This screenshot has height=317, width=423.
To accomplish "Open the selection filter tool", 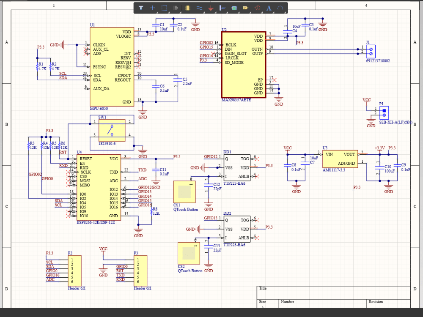I will 140,8.
